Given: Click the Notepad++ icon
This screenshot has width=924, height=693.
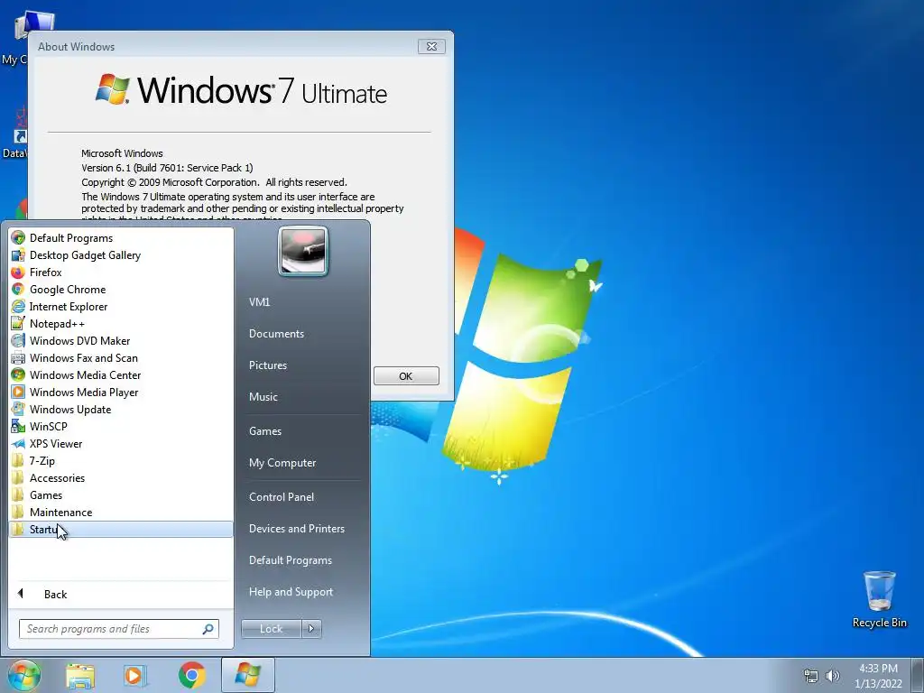Looking at the screenshot, I should point(18,324).
